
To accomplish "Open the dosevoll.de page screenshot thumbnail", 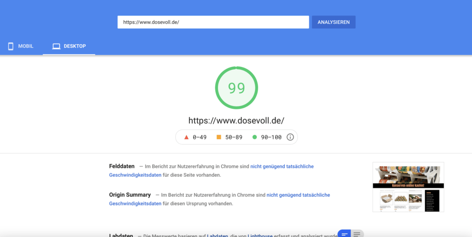I will pos(408,187).
